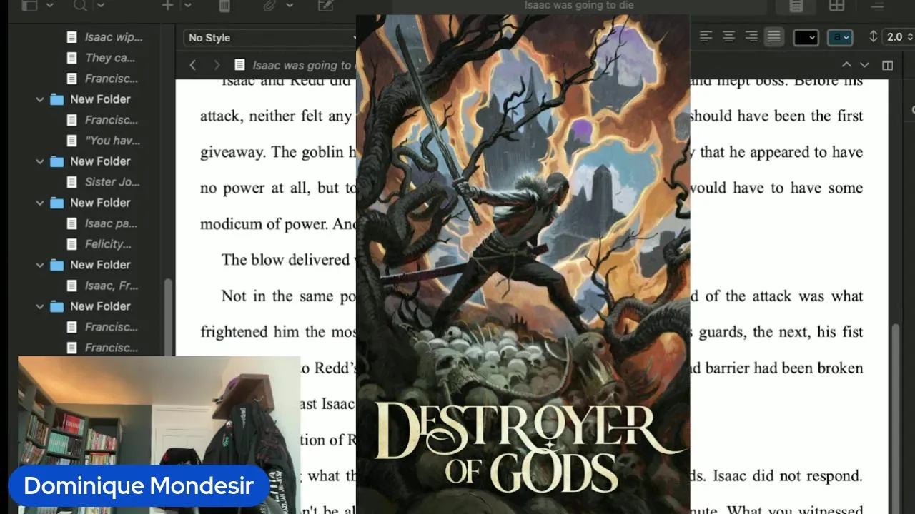Open the View layout dropdown arrow
Viewport: 915px width, 514px height.
pyautogui.click(x=49, y=6)
